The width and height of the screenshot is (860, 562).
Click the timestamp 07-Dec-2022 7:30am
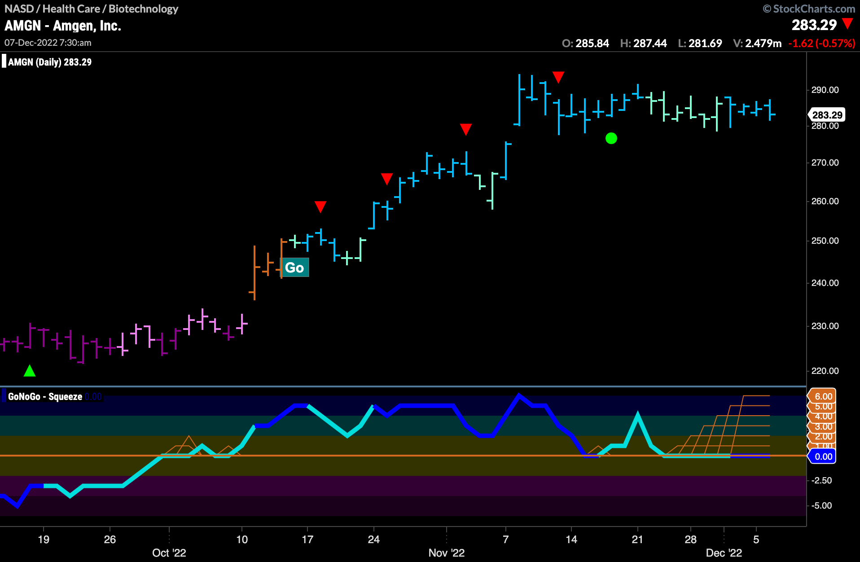[x=48, y=43]
